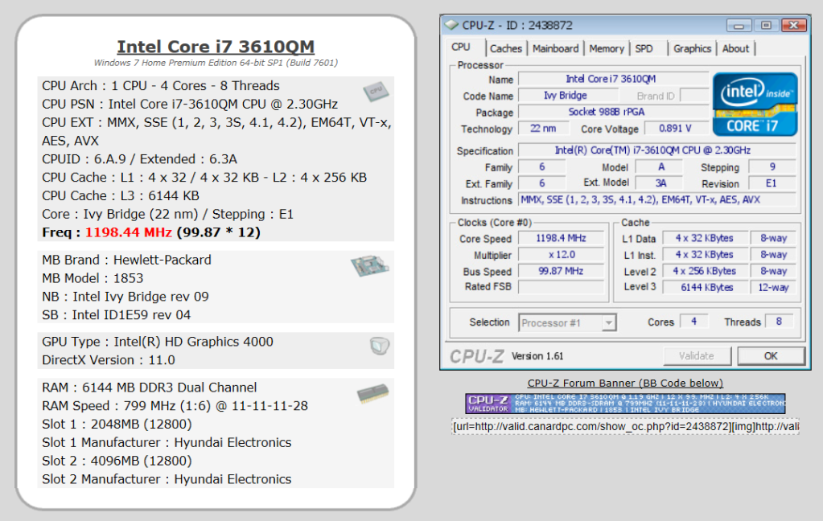
Task: Click the Level 3 cache 6144 KBytes value
Action: [x=706, y=287]
